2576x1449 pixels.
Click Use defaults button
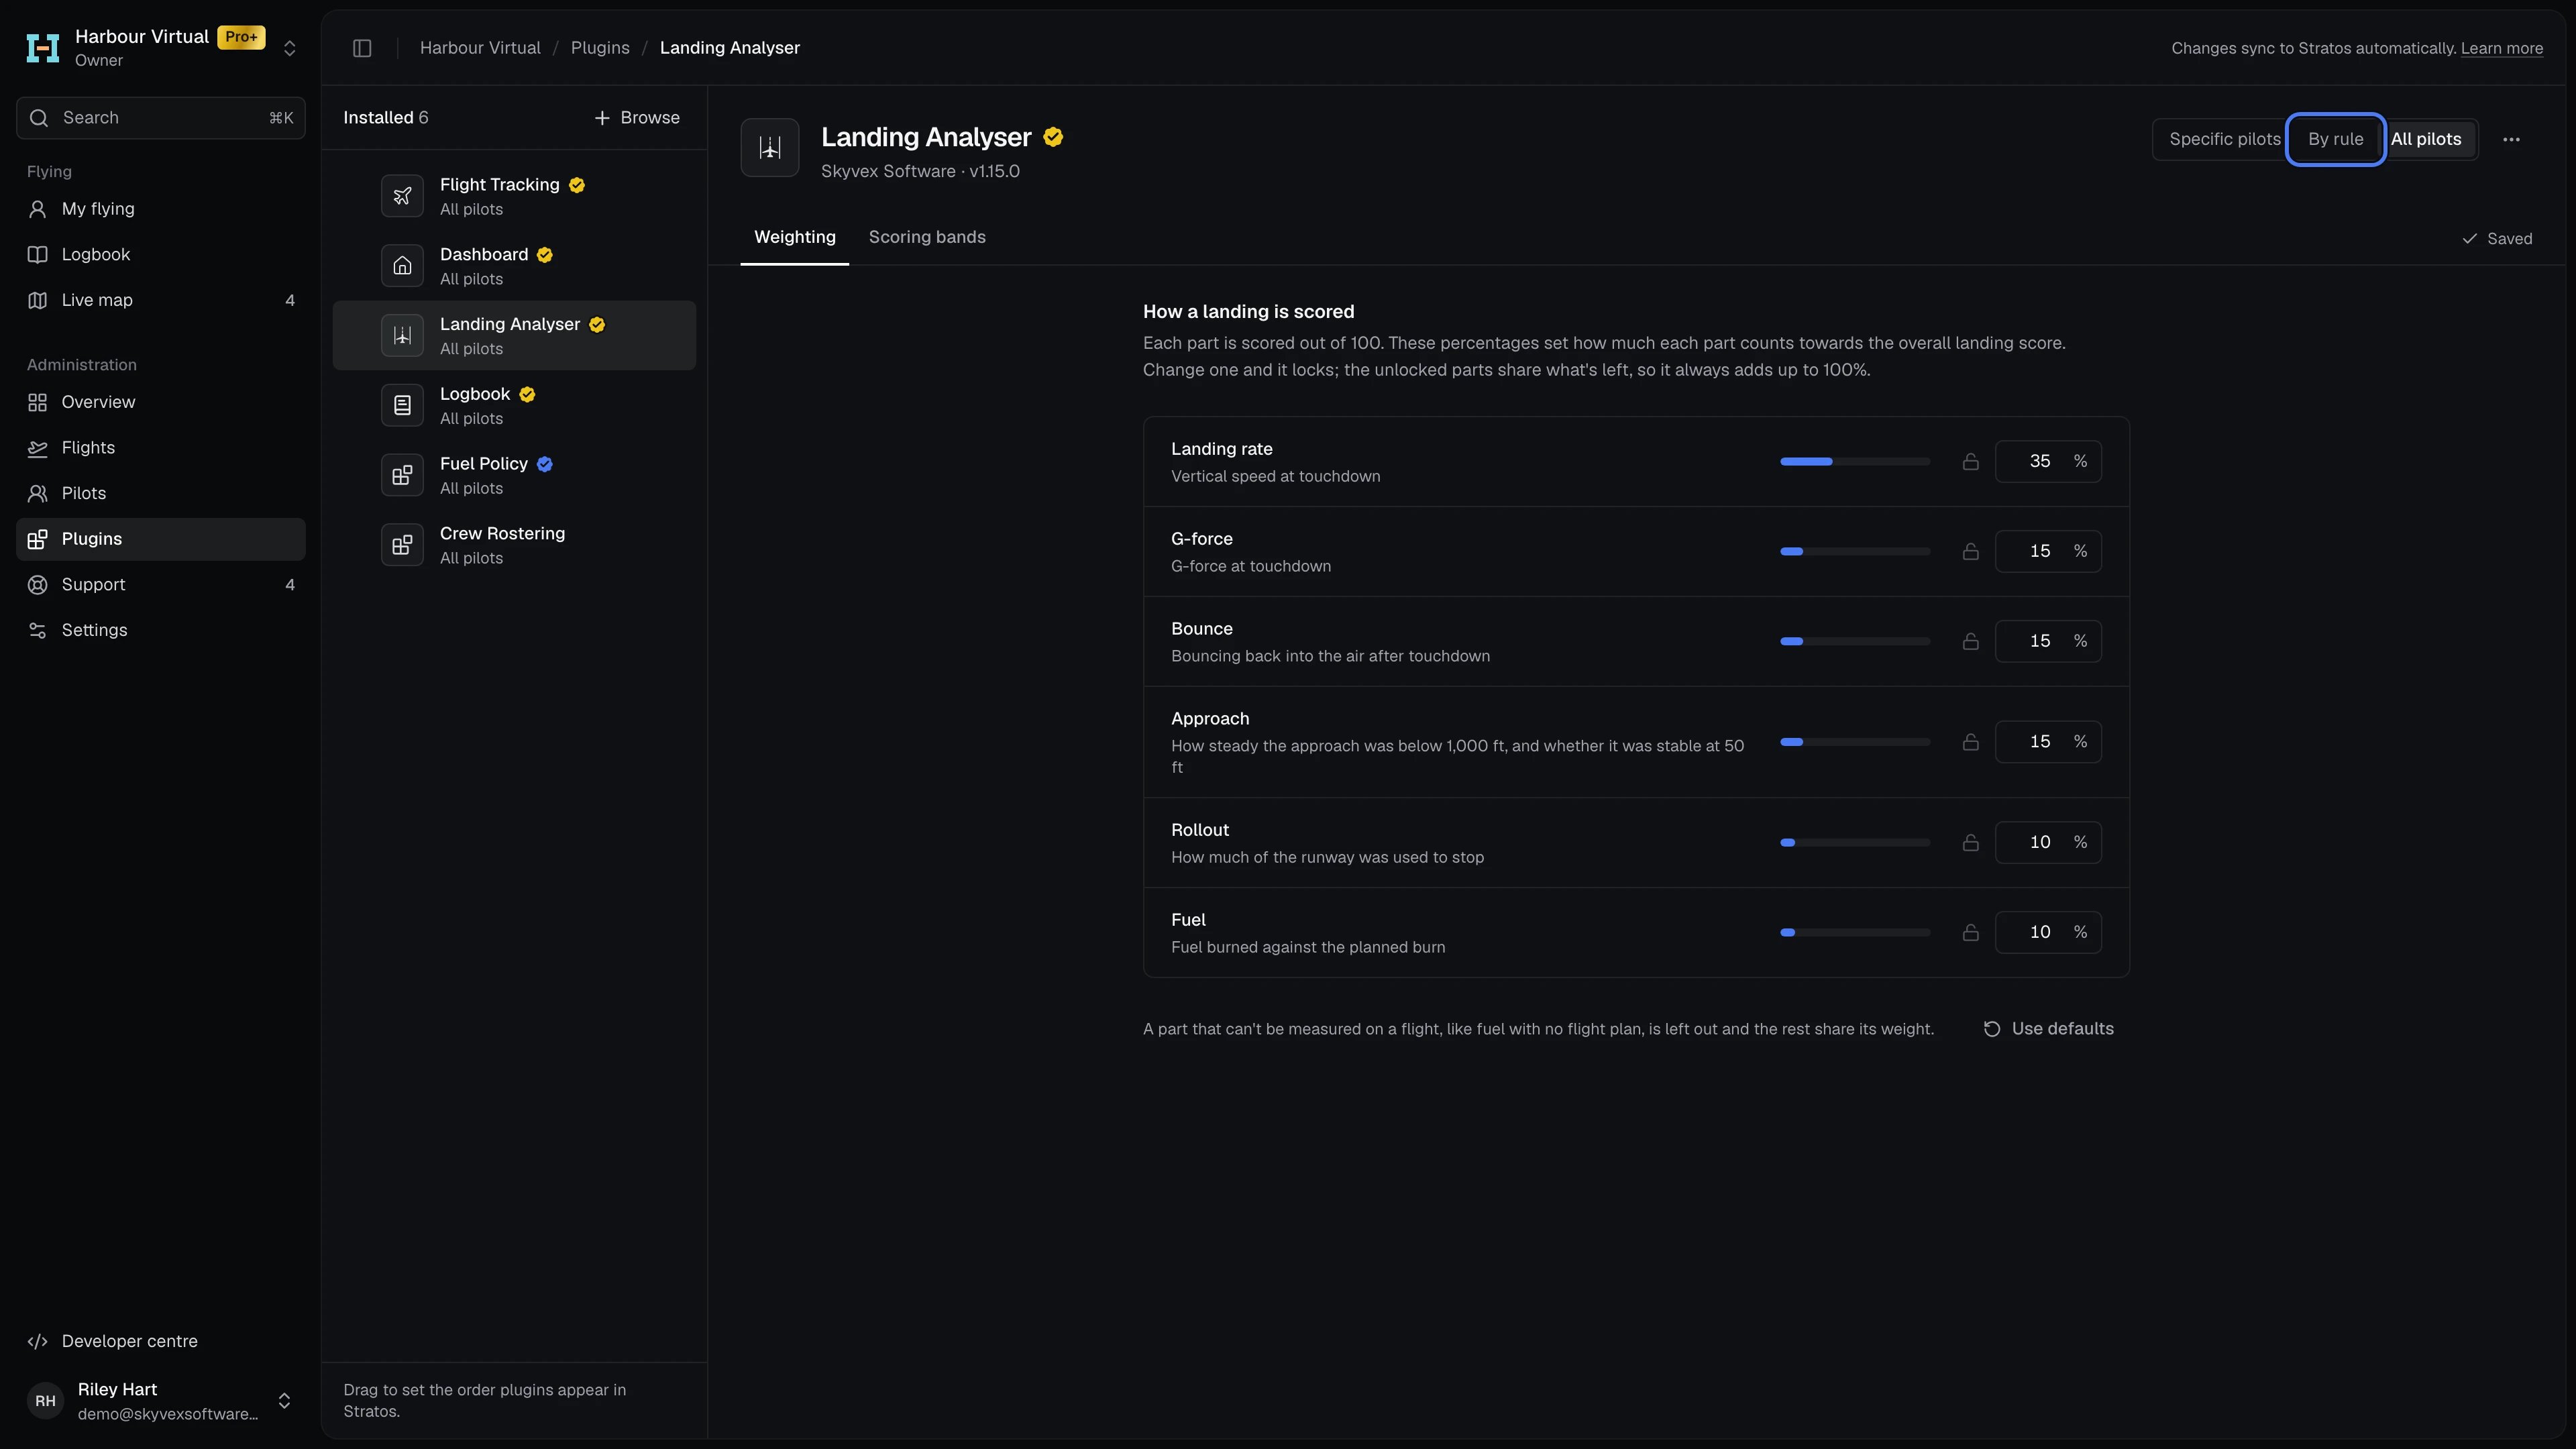pos(2048,1029)
